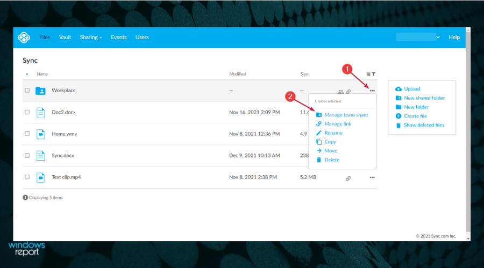The height and width of the screenshot is (268, 484).
Task: Check the Test clip.mp4 checkbox
Action: pos(27,177)
